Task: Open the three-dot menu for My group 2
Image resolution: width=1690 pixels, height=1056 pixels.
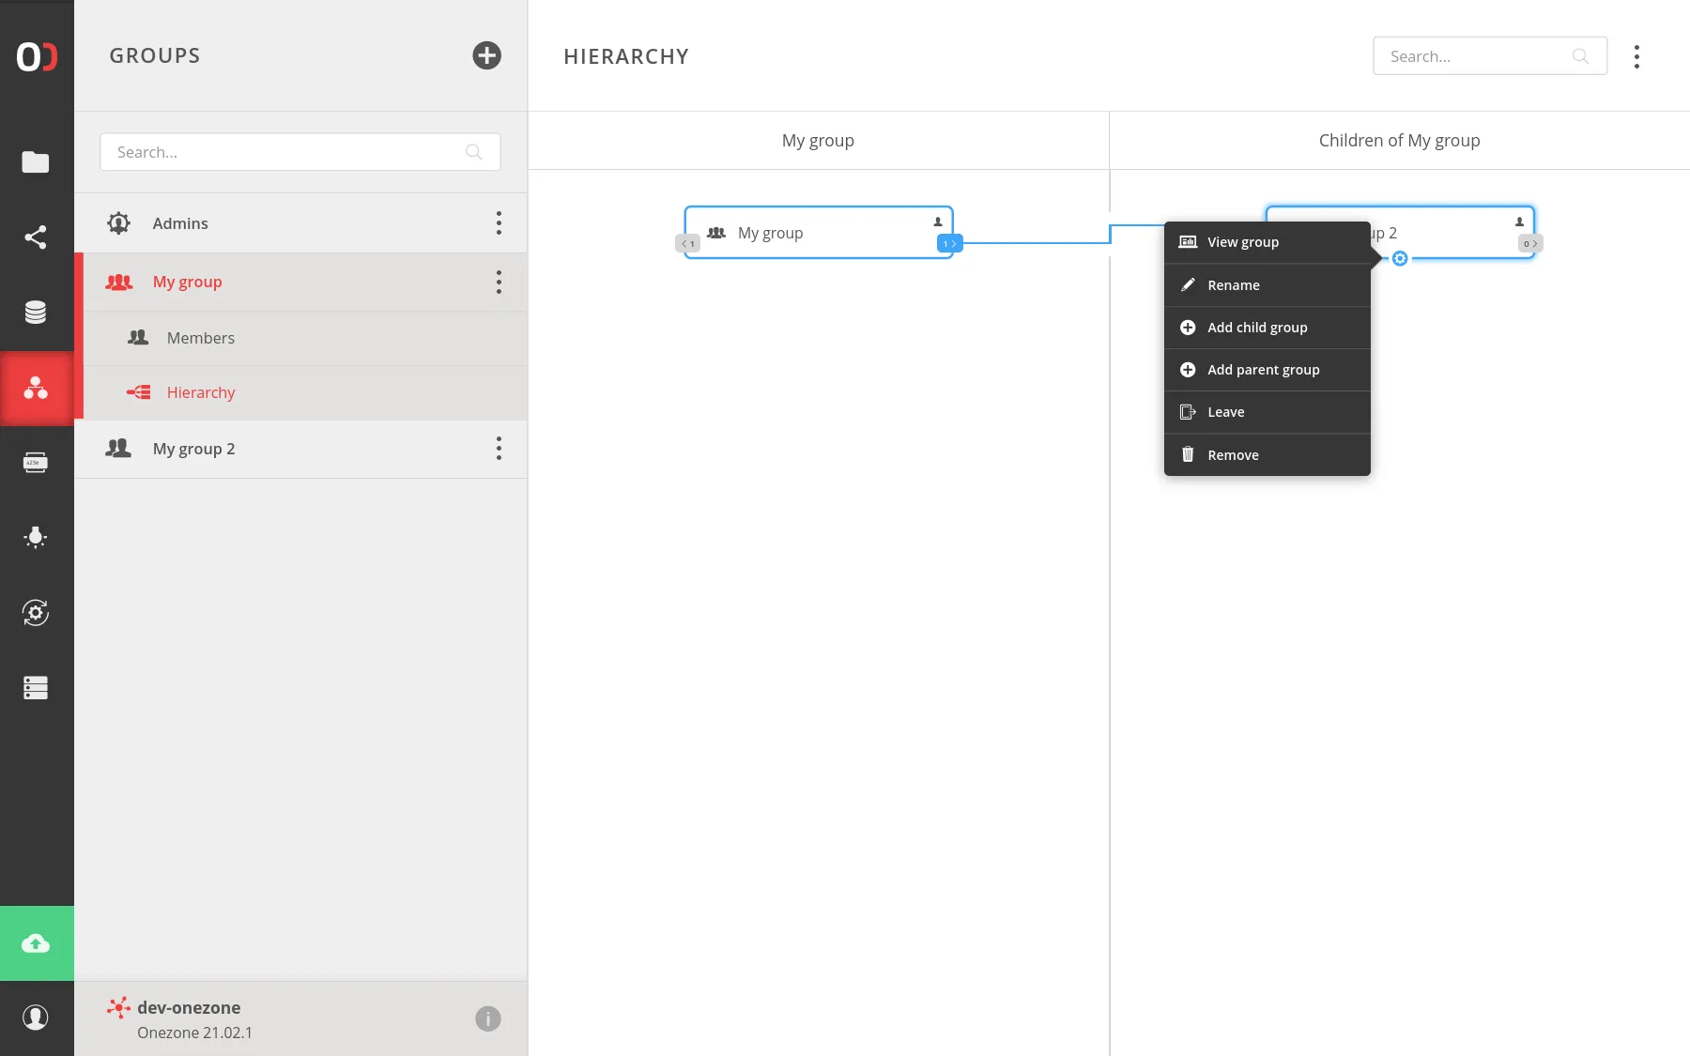Action: click(x=499, y=449)
